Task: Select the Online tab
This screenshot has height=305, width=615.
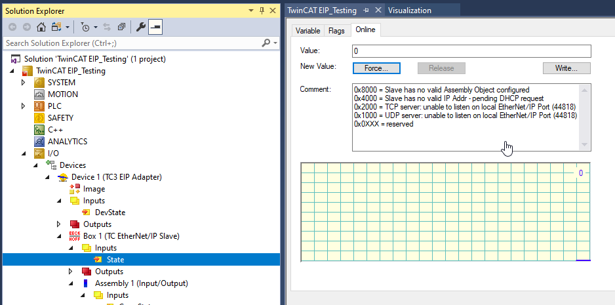Action: (365, 30)
